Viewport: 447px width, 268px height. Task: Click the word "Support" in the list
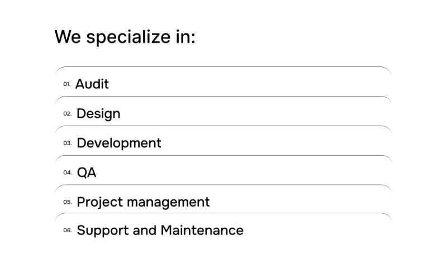click(102, 230)
